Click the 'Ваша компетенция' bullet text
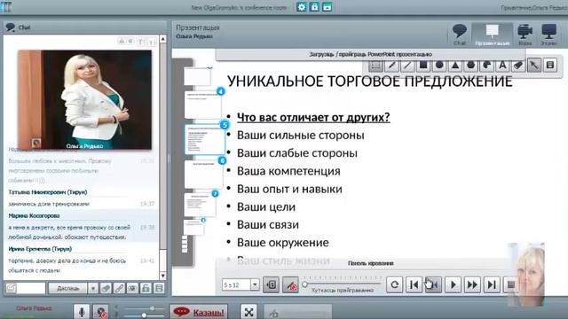 [x=288, y=171]
